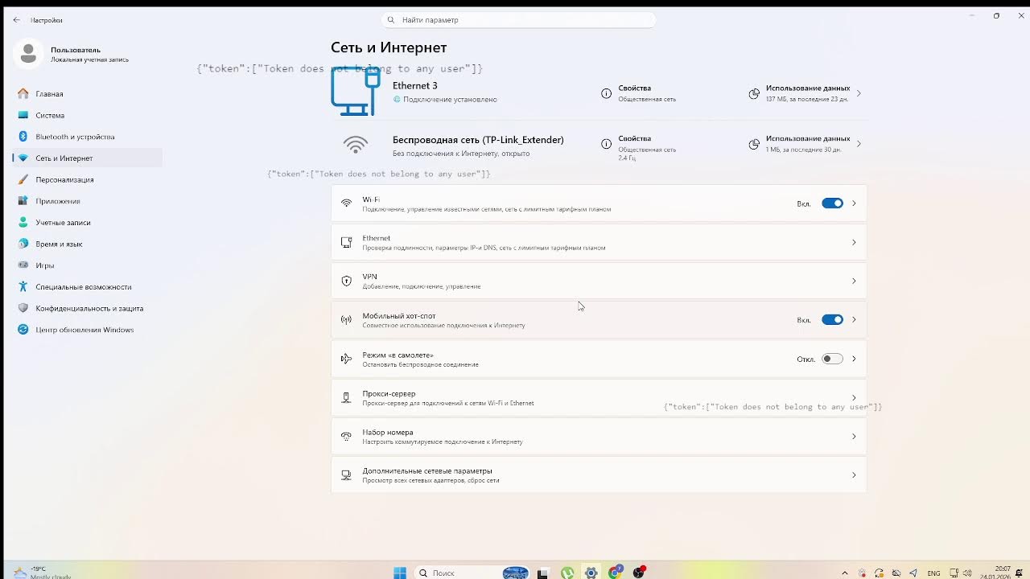Click the Прокси-сервер row icon
Screen dimensions: 1030x579
[x=346, y=397]
